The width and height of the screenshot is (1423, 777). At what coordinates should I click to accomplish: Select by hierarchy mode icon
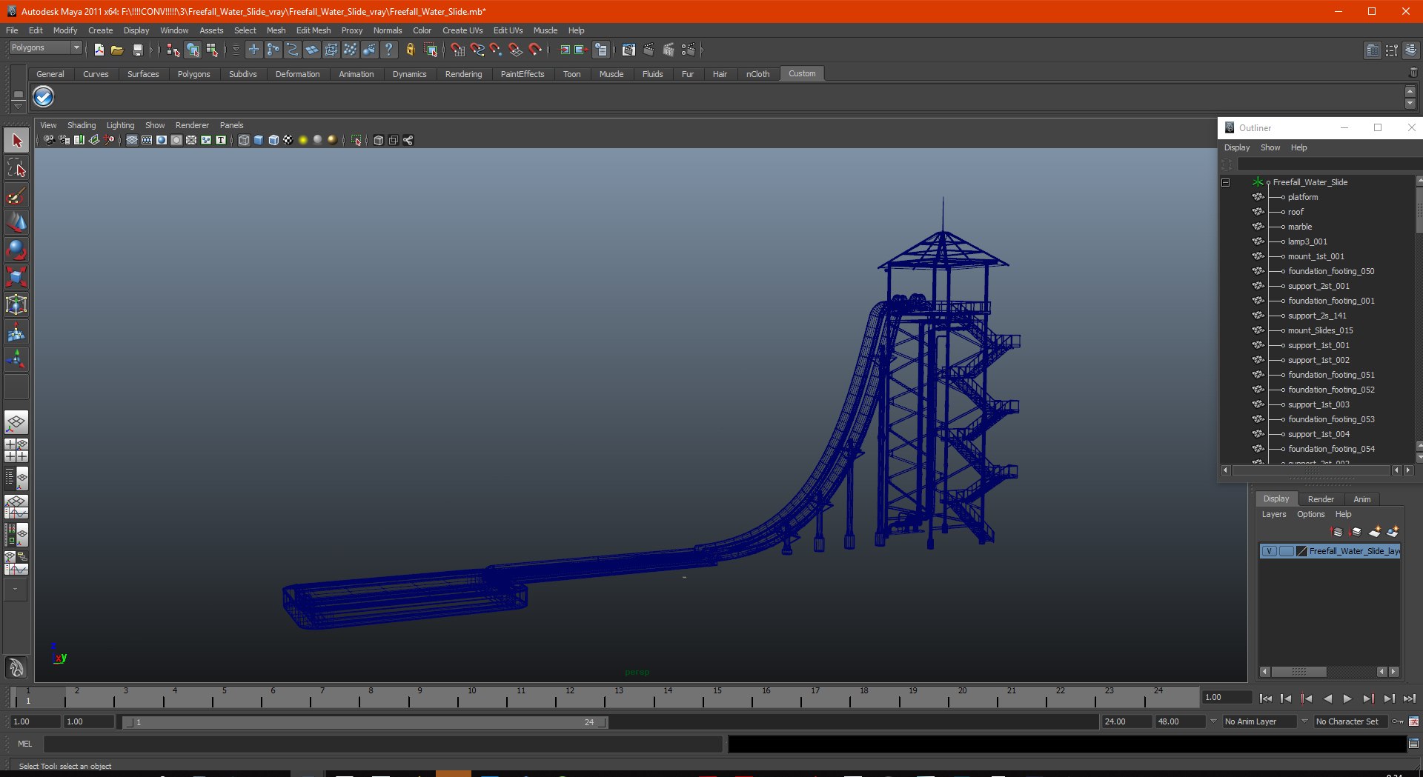click(x=173, y=50)
